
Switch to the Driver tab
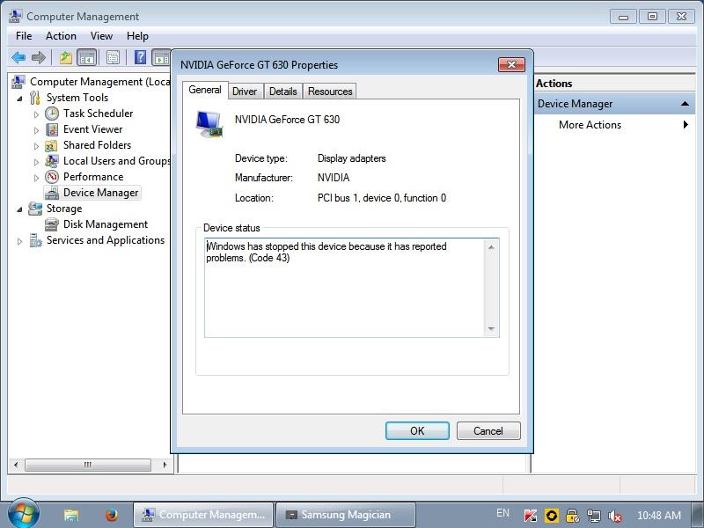click(x=245, y=92)
